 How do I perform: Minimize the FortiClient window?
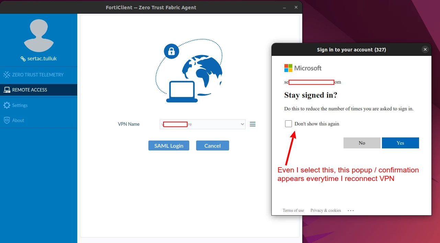(x=285, y=7)
